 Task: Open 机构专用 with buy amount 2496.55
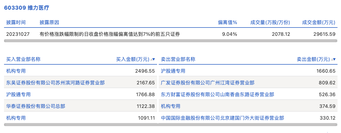16,71
